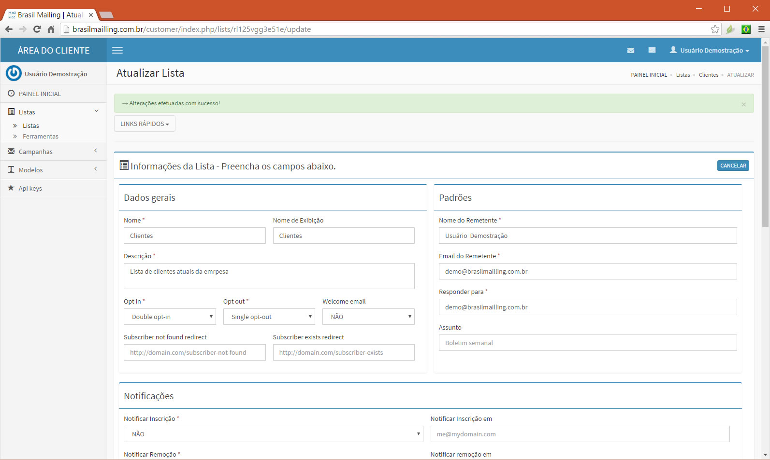
Task: Select the Listas submenu item
Action: [x=31, y=125]
